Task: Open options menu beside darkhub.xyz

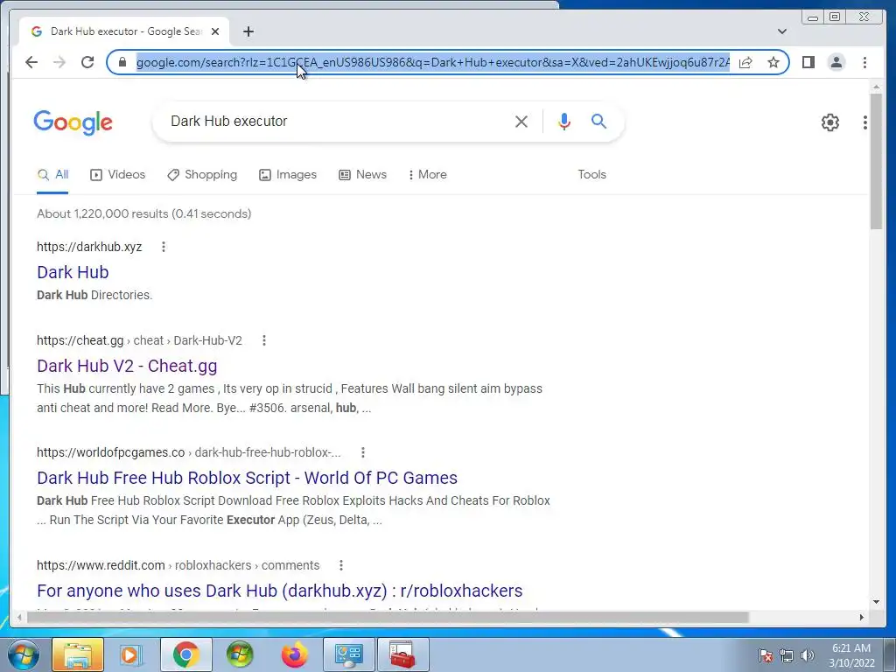Action: (x=164, y=247)
